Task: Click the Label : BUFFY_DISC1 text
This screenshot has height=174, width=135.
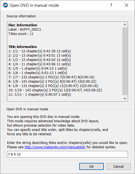Action: click(x=25, y=30)
